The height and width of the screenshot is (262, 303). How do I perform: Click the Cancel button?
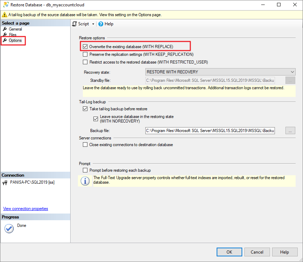(257, 252)
